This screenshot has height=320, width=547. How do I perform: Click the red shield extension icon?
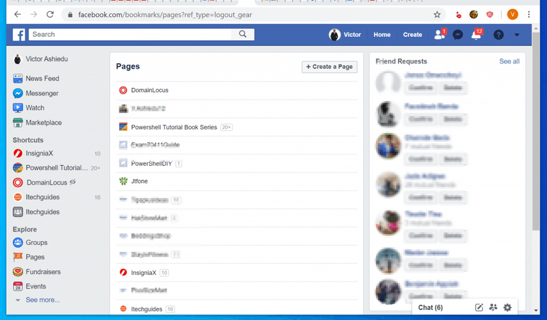(490, 14)
